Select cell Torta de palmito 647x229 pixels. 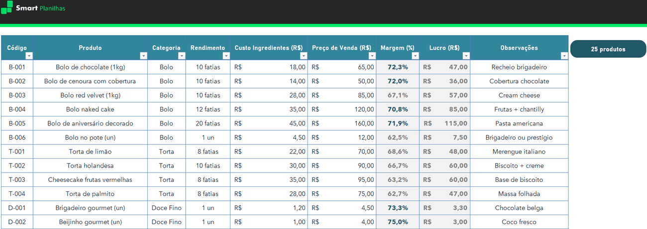pos(91,194)
